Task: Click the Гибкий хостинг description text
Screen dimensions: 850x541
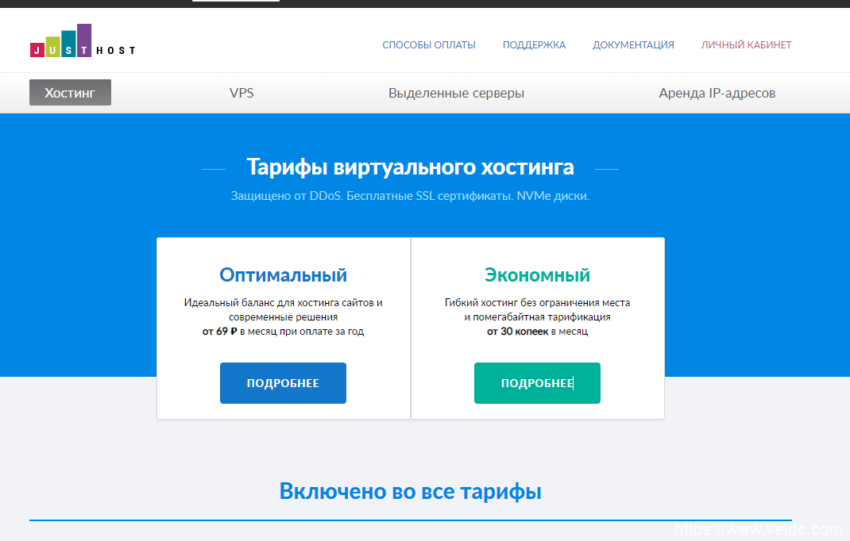Action: tap(537, 309)
